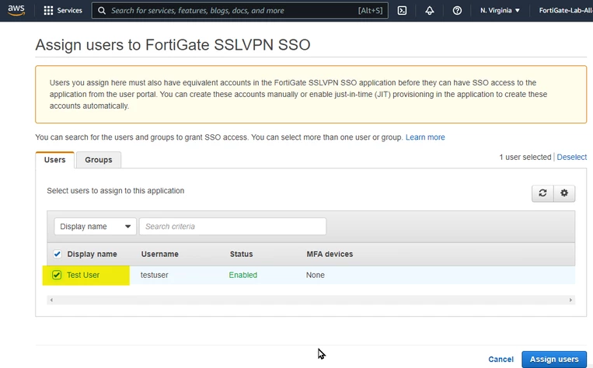Focus the Search criteria field

232,227
